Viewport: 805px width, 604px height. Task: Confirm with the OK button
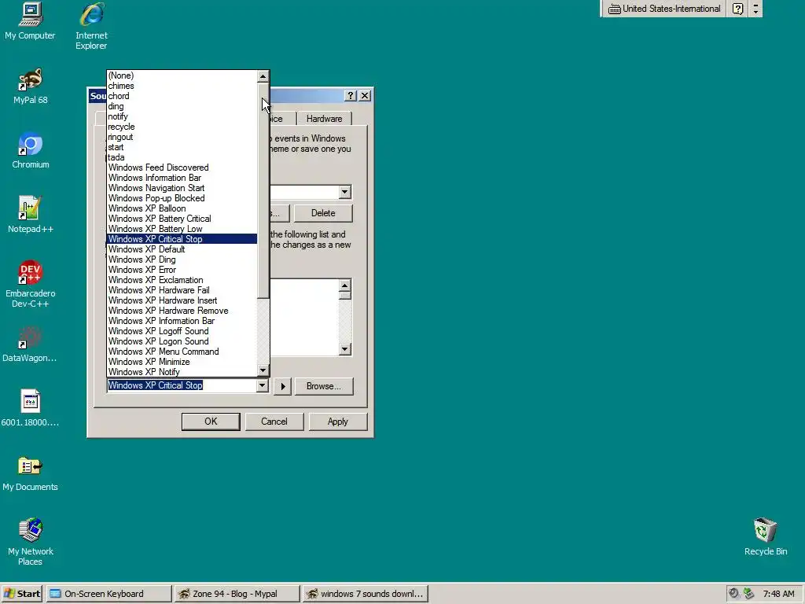pos(211,422)
